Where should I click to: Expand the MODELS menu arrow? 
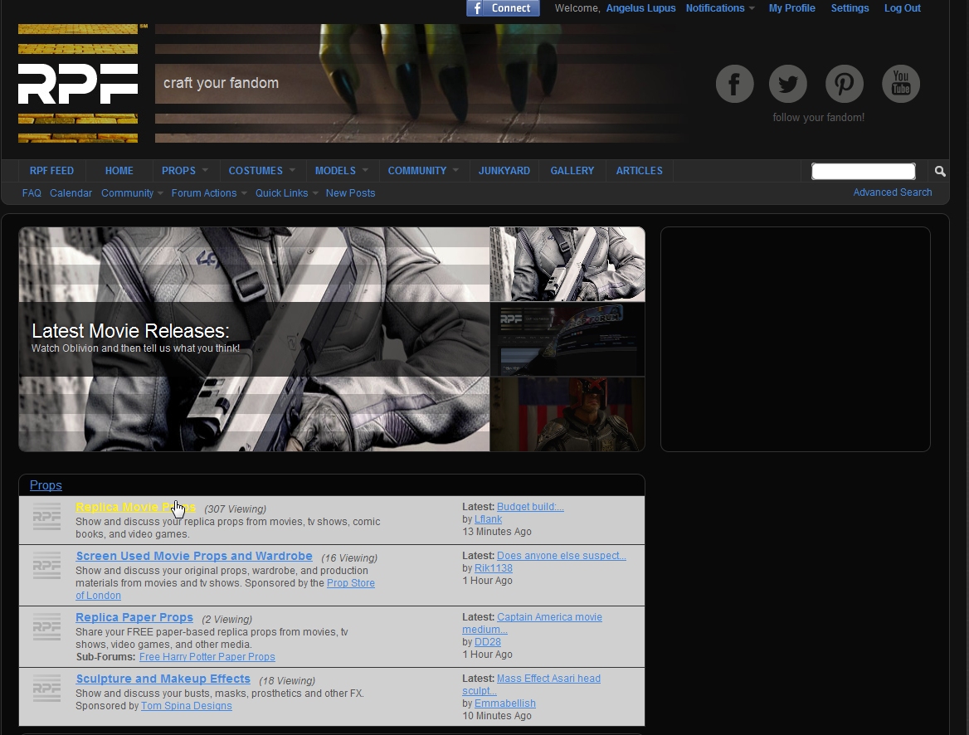(x=364, y=170)
